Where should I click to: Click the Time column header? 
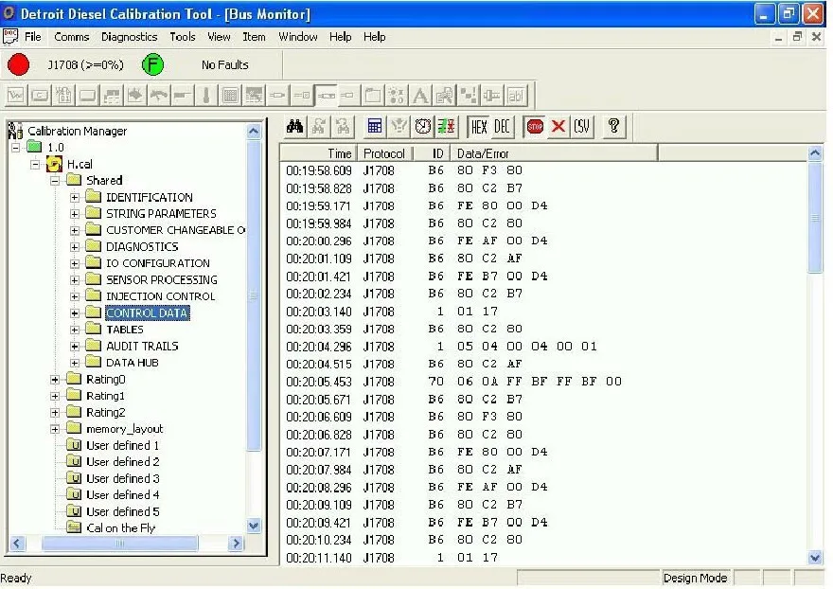[x=319, y=153]
